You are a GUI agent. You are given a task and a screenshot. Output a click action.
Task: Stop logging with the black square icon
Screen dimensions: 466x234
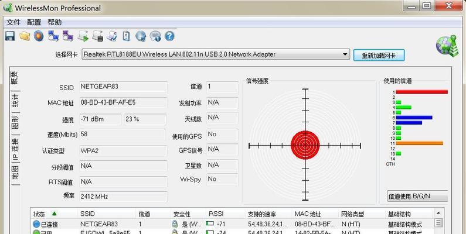pos(97,36)
